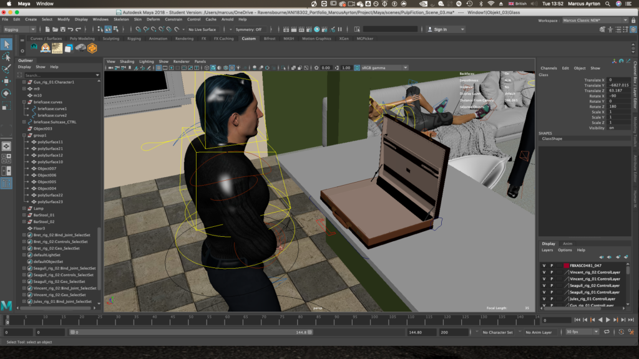
Task: Open macOS Spotlight search
Action: [x=608, y=4]
